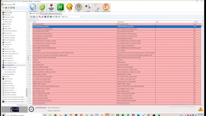Click the green circular refresh systems icon
The image size is (206, 116).
[11, 8]
